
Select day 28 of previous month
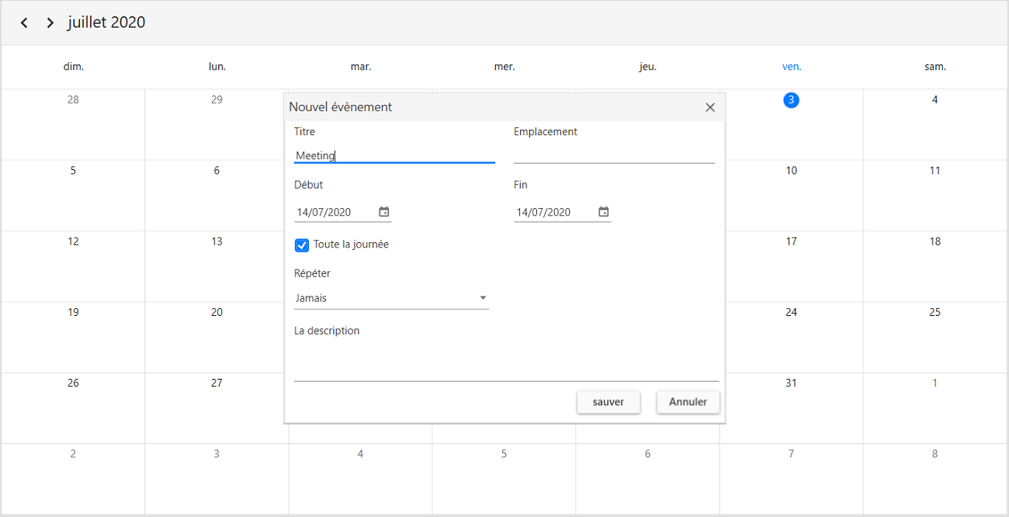pyautogui.click(x=73, y=99)
